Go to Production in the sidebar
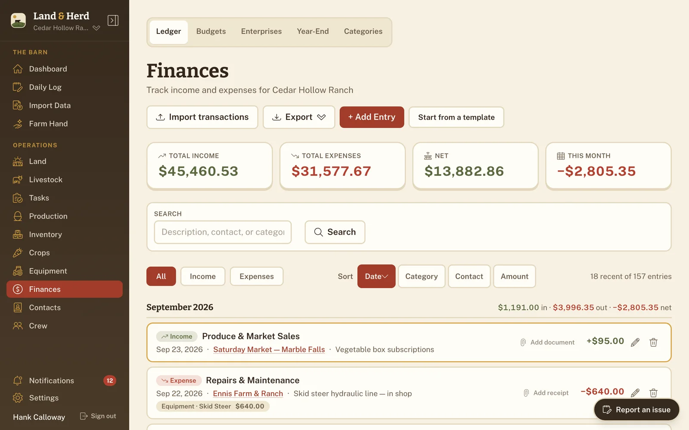This screenshot has height=430, width=689. (x=65, y=216)
